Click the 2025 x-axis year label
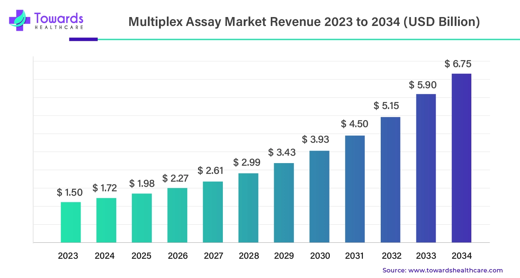The width and height of the screenshot is (520, 278). pyautogui.click(x=141, y=256)
